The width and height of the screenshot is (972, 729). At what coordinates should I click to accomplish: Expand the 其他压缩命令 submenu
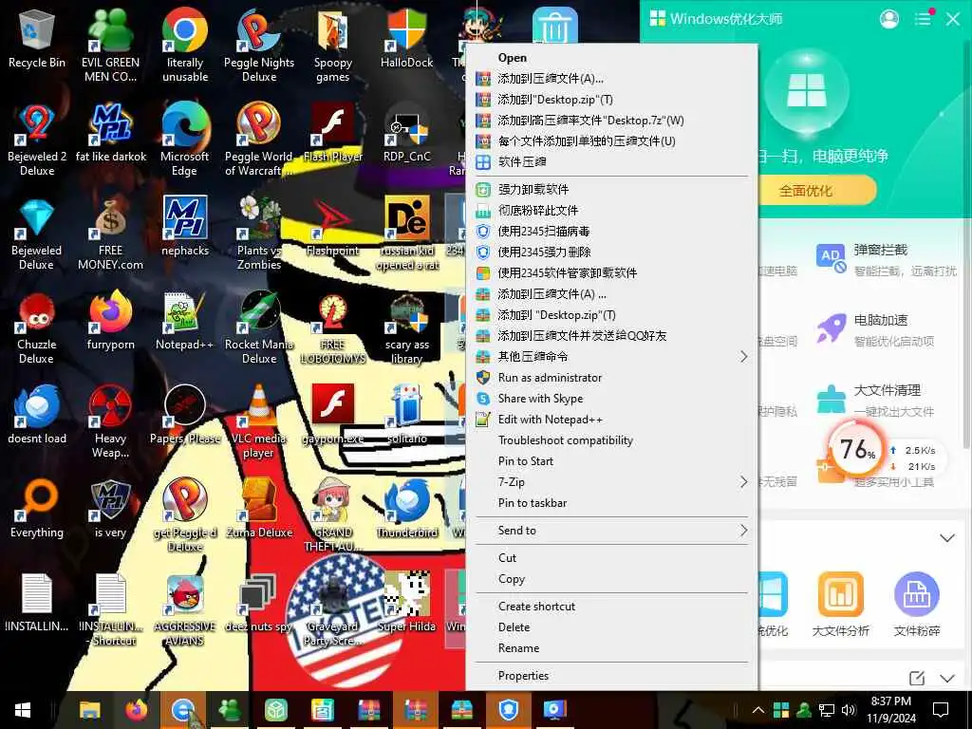click(612, 357)
